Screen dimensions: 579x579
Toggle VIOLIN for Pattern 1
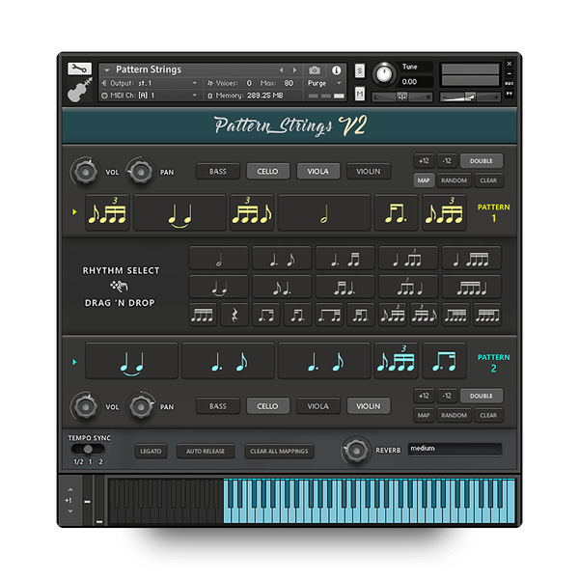click(369, 172)
